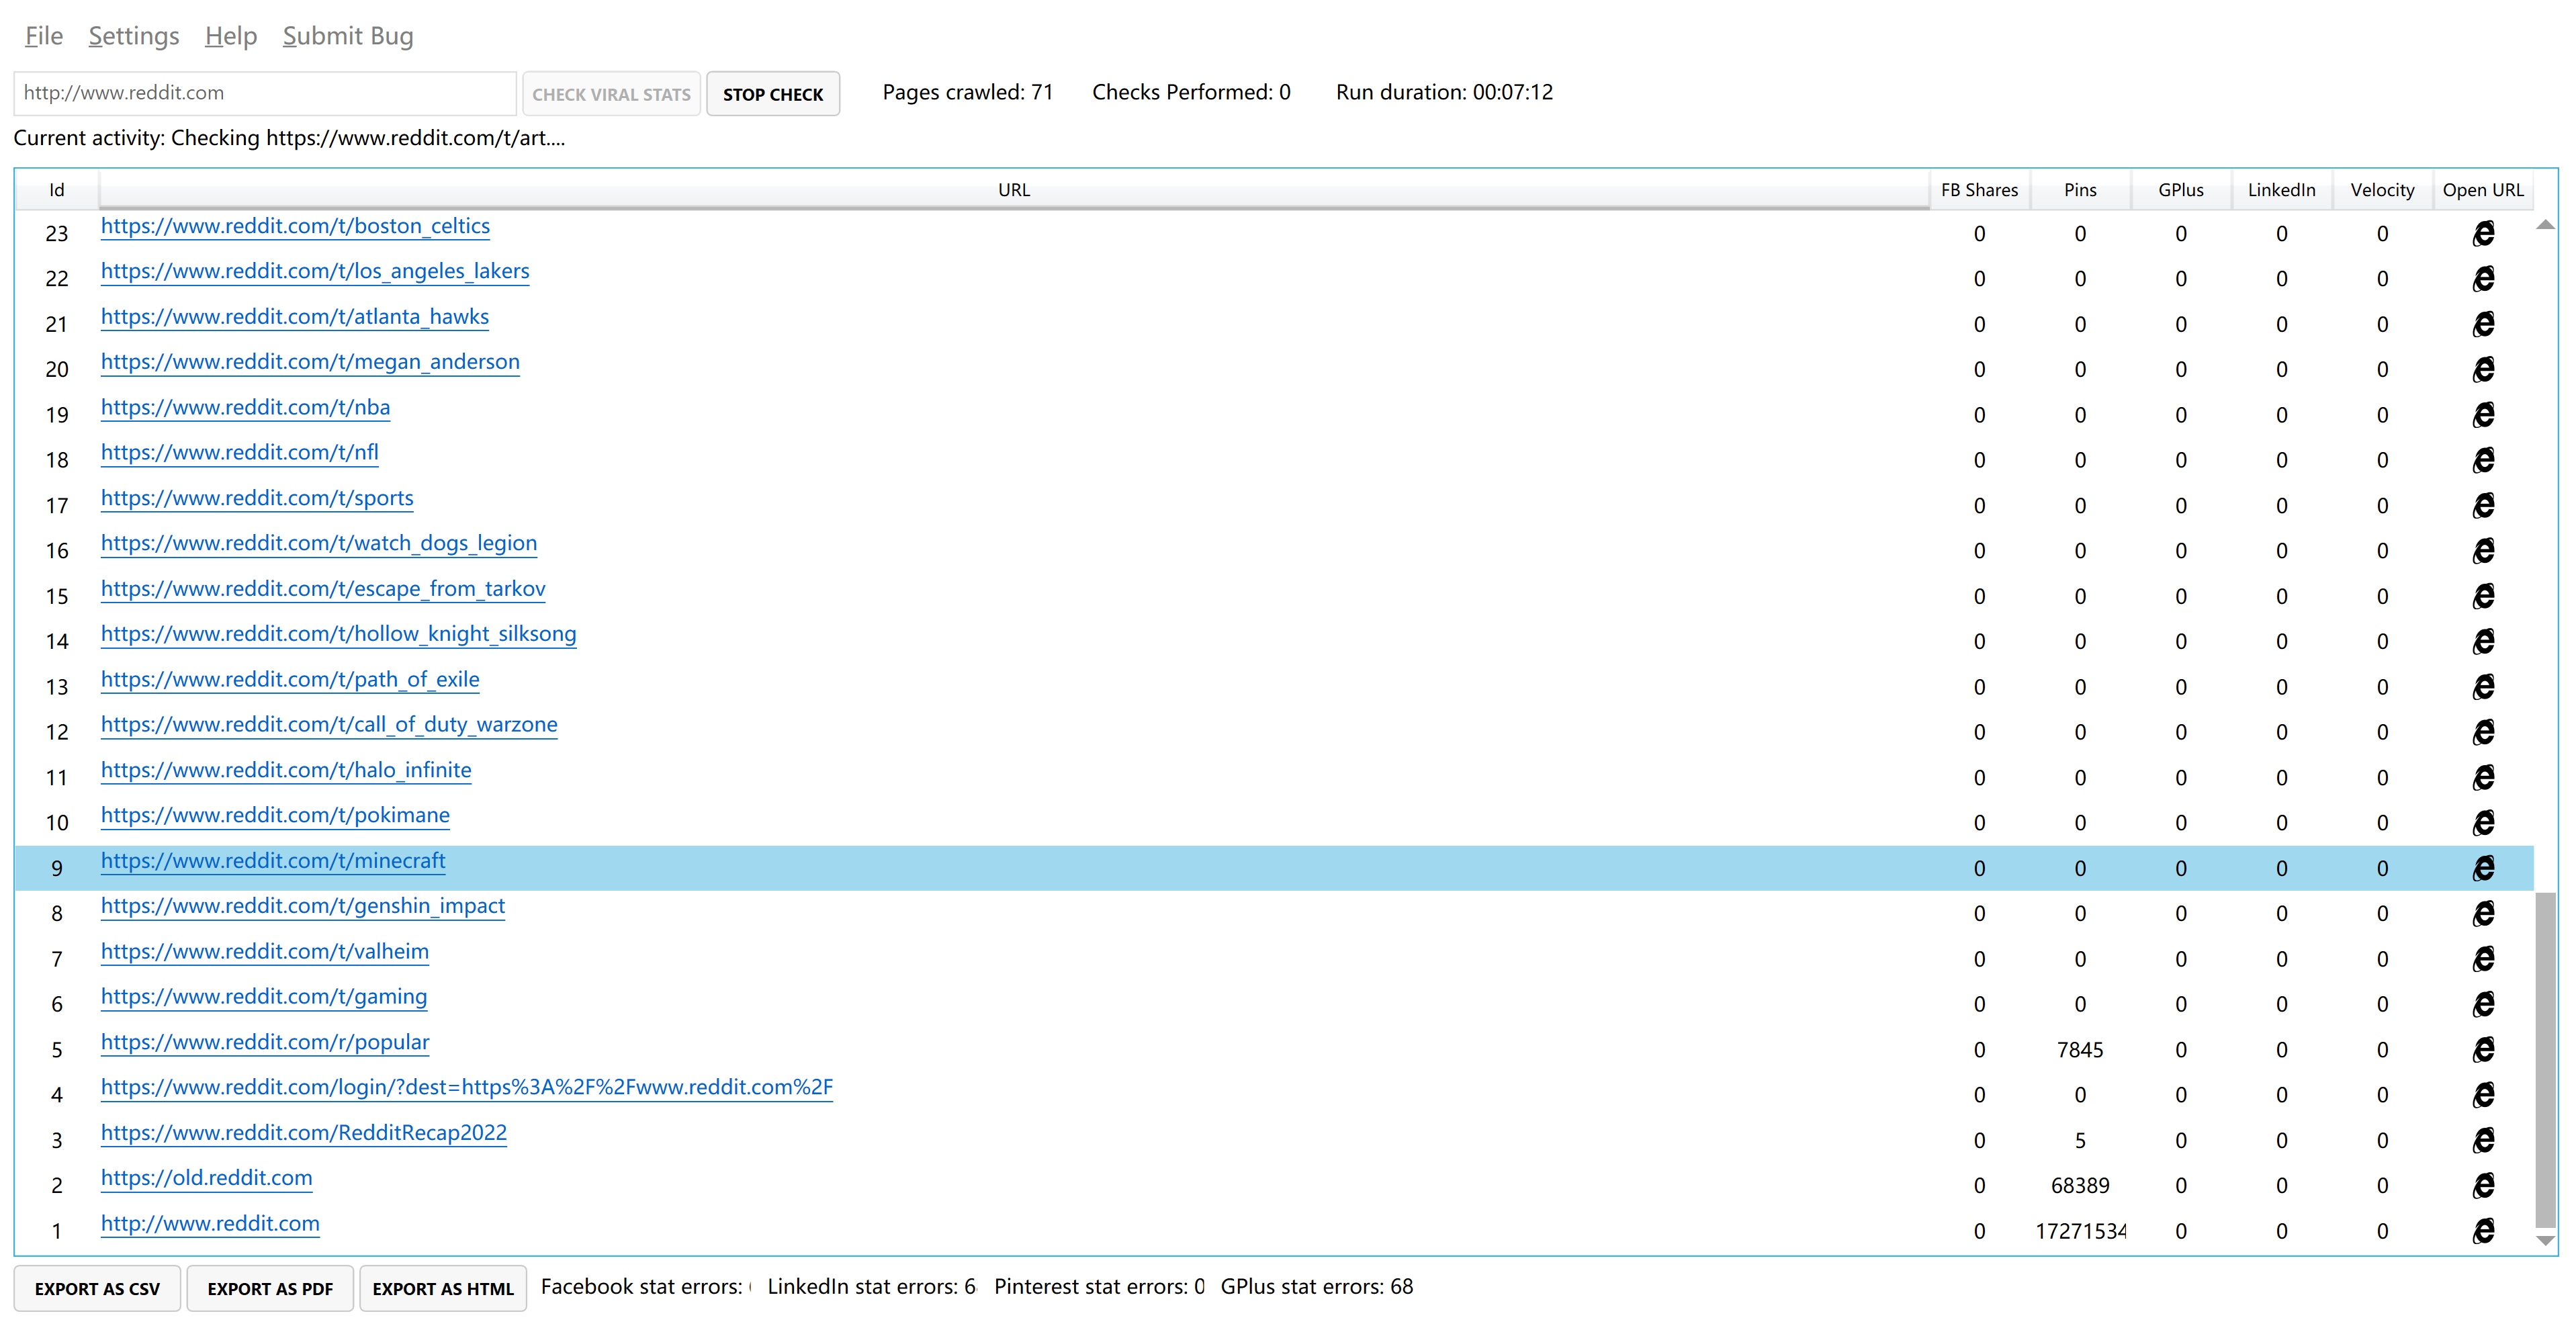The height and width of the screenshot is (1326, 2576).
Task: Click the Run duration status text
Action: click(x=1444, y=92)
